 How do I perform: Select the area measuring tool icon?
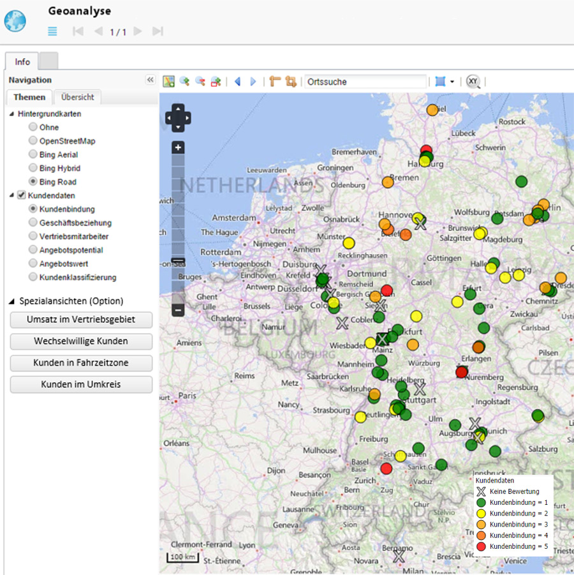click(291, 82)
